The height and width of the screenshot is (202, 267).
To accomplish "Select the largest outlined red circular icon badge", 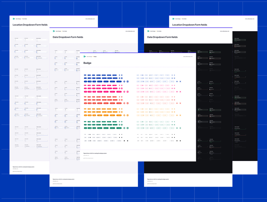I will point(177,103).
